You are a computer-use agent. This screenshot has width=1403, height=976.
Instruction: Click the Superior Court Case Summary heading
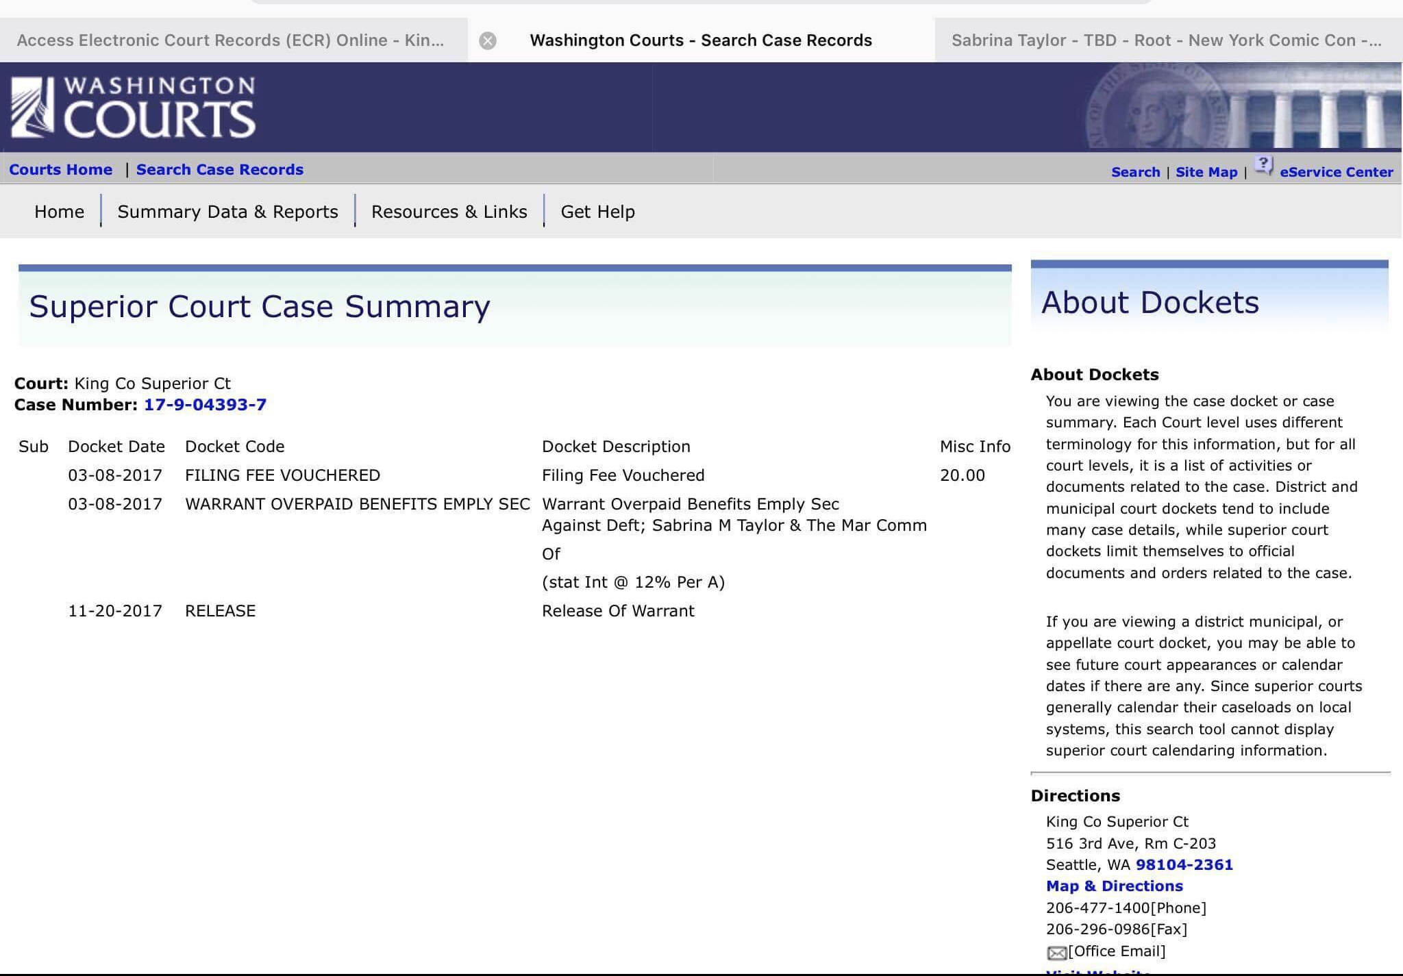(259, 306)
